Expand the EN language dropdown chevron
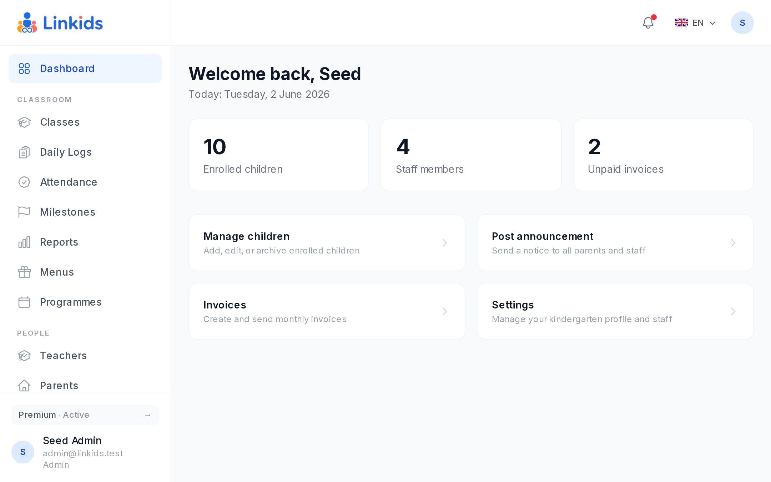The image size is (771, 482). point(712,23)
